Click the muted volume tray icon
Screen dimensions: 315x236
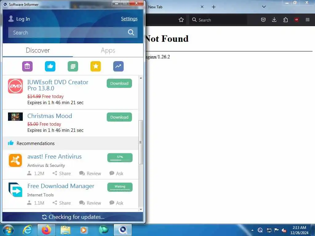click(284, 230)
